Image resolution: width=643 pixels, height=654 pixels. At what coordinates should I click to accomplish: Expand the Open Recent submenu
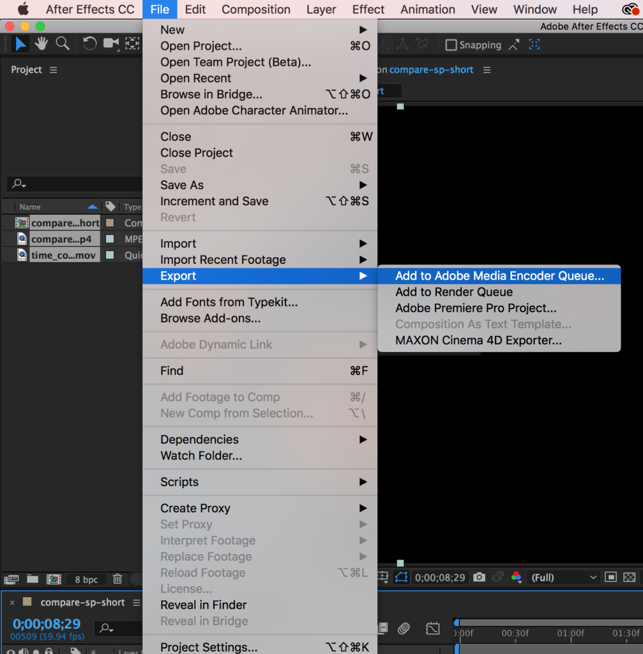[260, 78]
